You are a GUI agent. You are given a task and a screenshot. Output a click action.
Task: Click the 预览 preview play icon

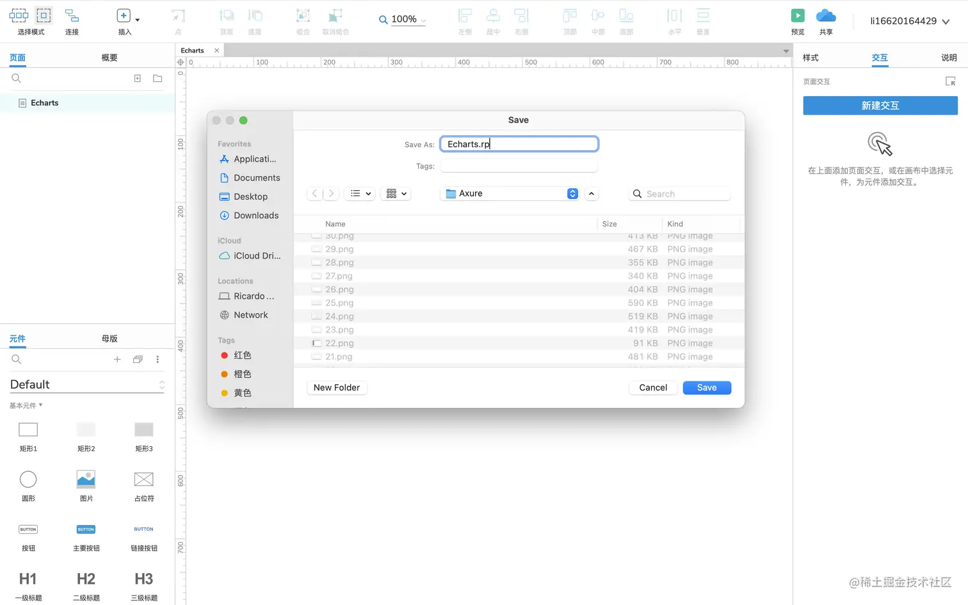click(x=798, y=15)
